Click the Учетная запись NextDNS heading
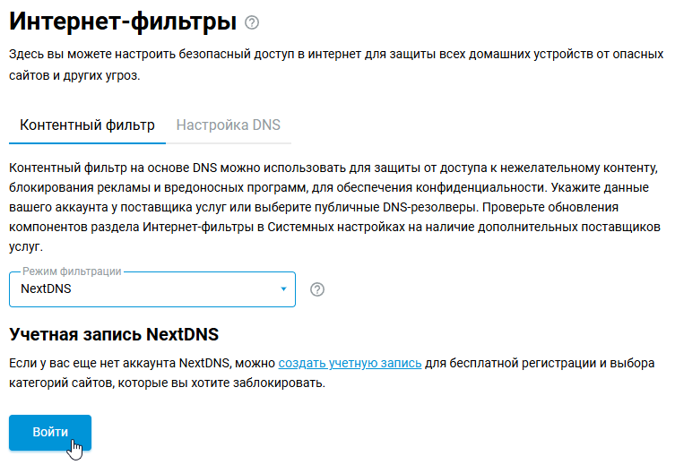Screen dimensions: 675x465 tap(114, 335)
